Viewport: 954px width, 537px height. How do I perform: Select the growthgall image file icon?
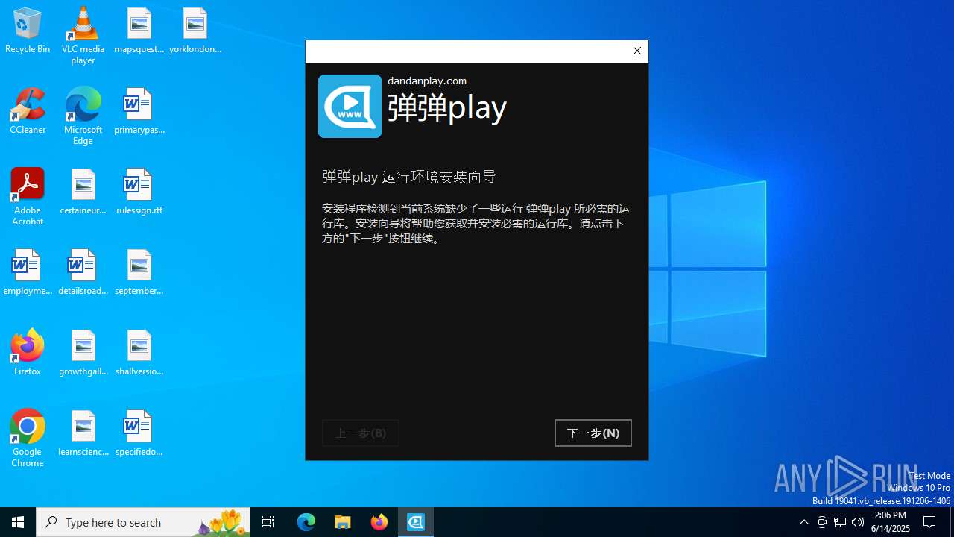(x=83, y=354)
